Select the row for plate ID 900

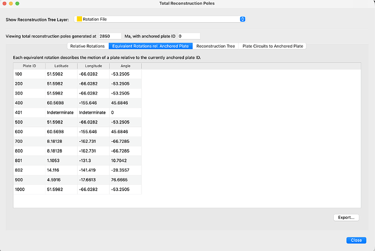coord(78,180)
